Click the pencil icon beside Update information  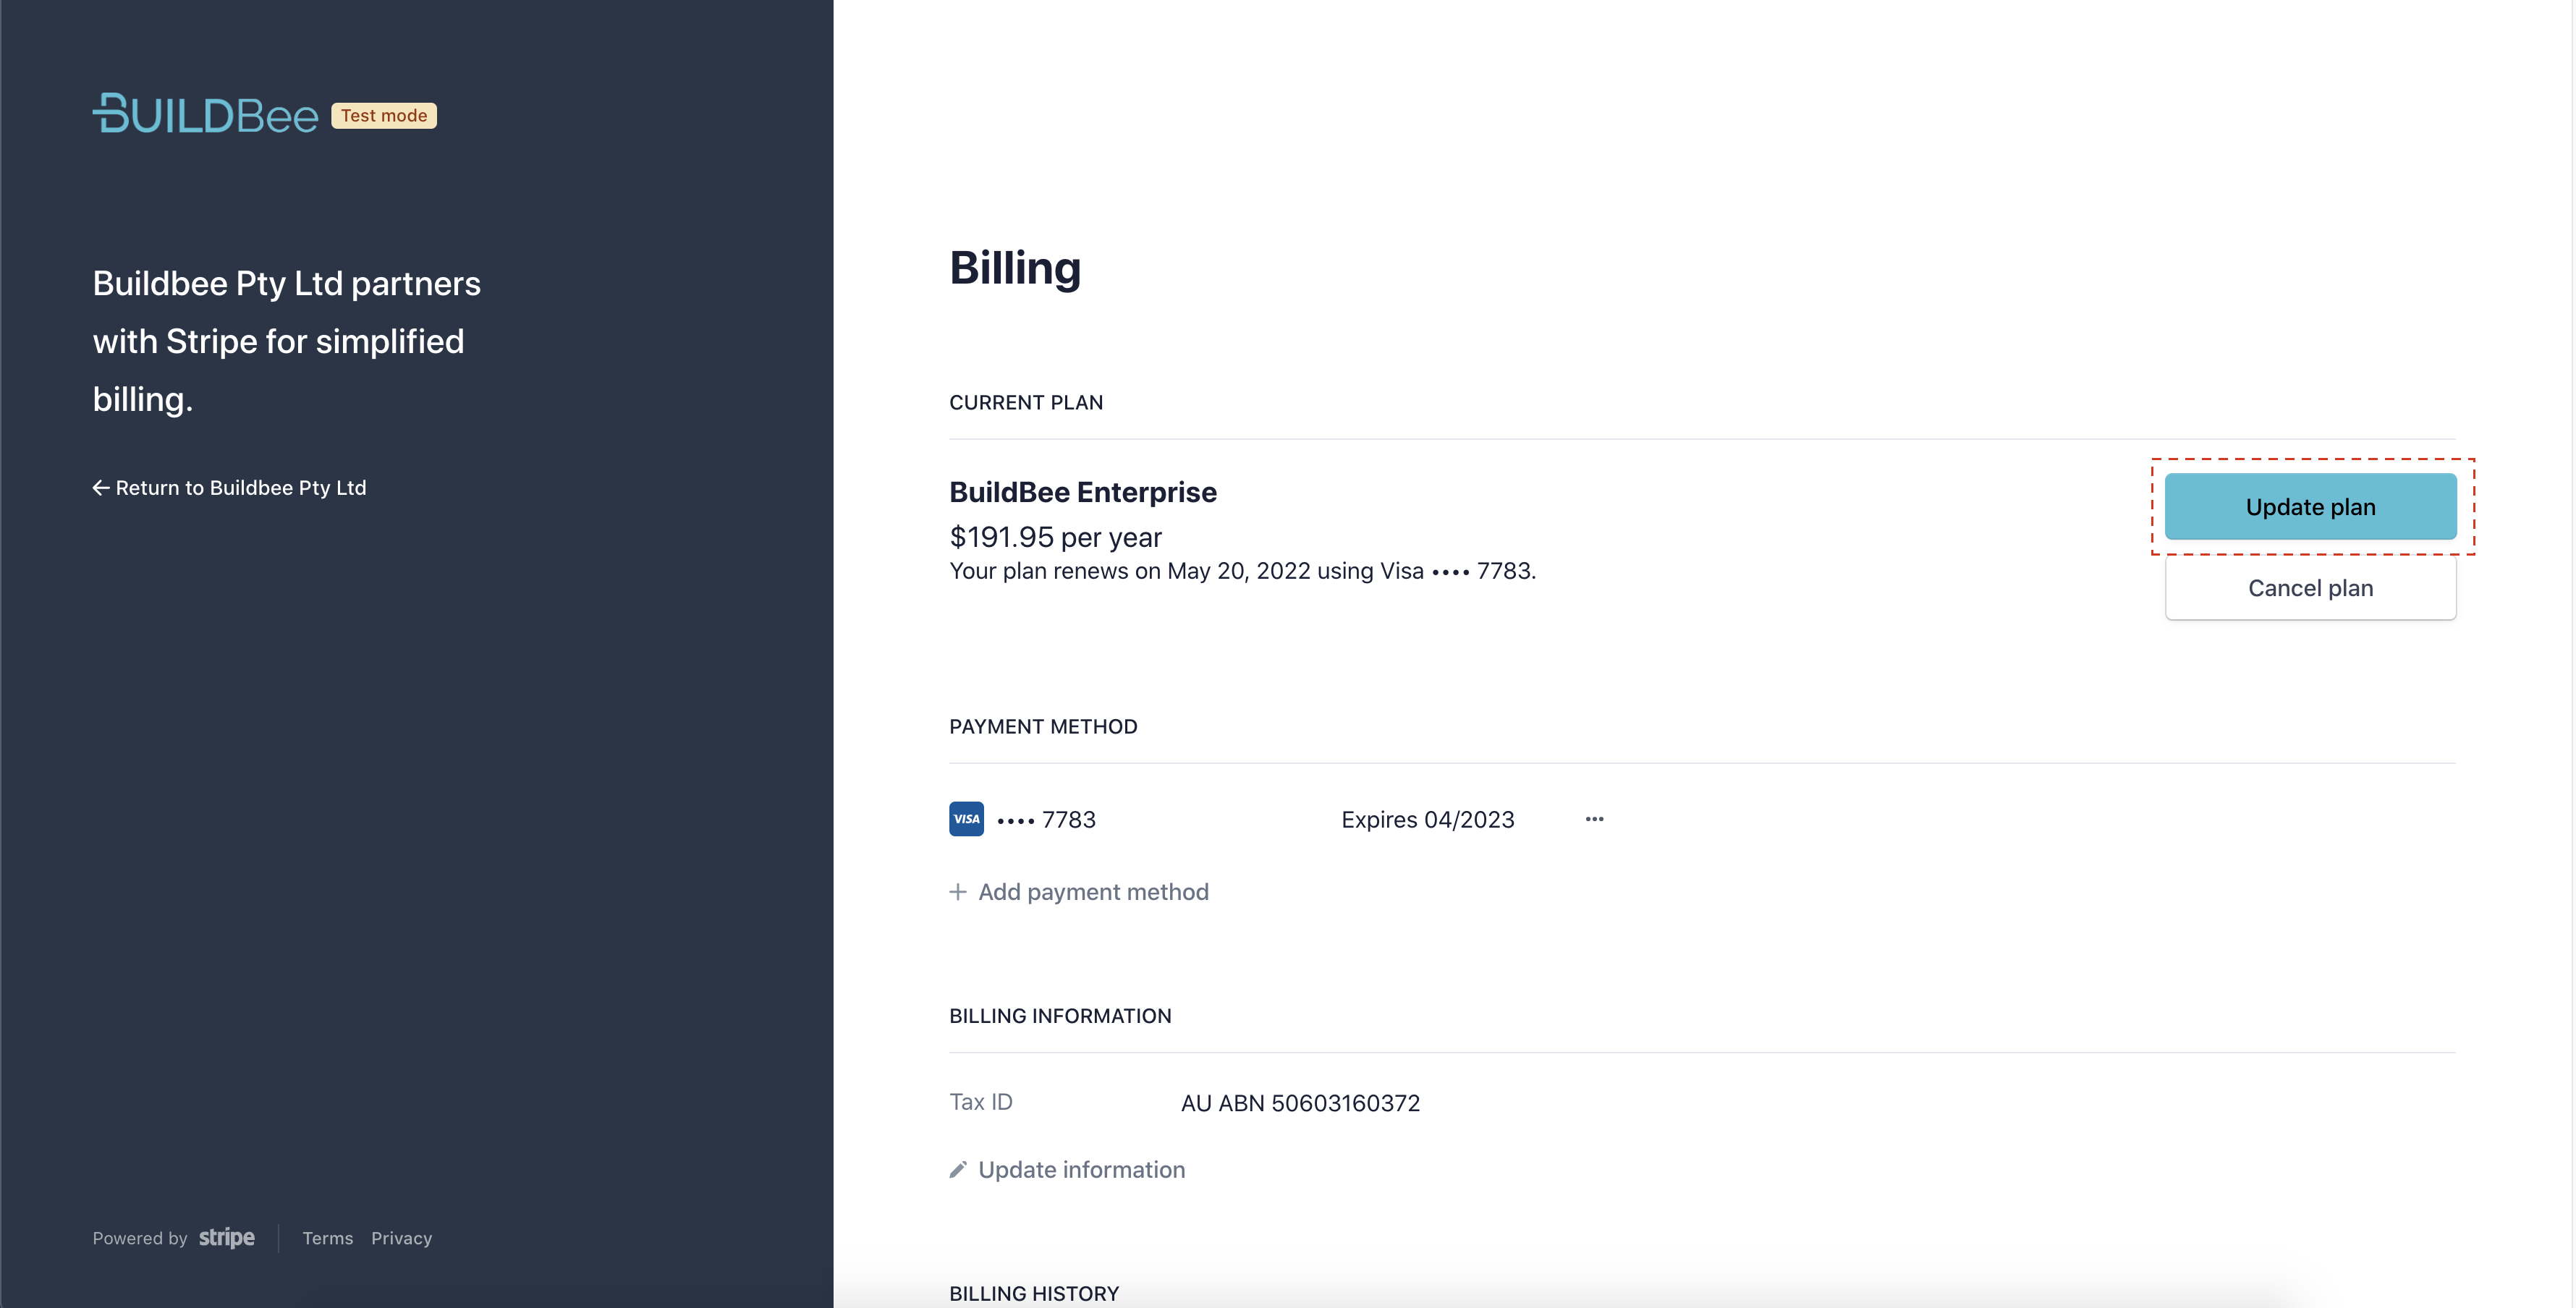tap(958, 1170)
